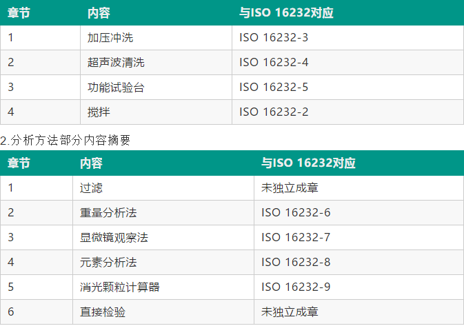Select the 超声波清洗 content cell
464x326 pixels.
point(156,63)
